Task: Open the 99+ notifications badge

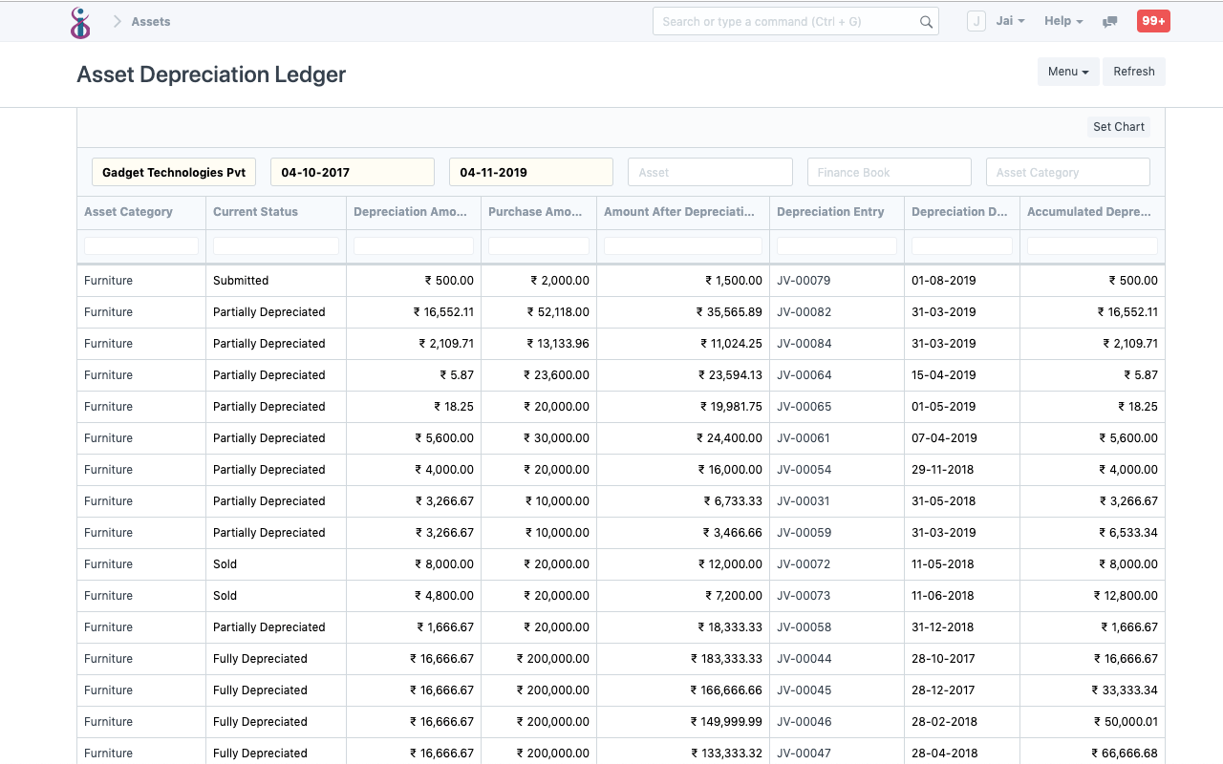Action: point(1152,20)
